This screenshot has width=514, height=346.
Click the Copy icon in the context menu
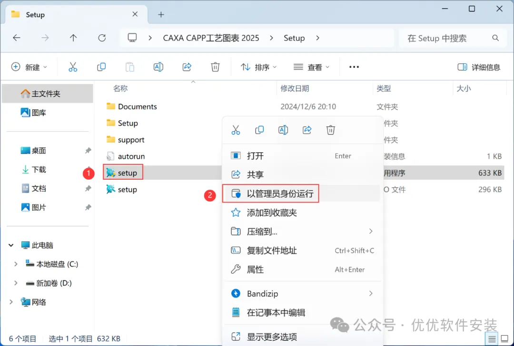pos(259,130)
